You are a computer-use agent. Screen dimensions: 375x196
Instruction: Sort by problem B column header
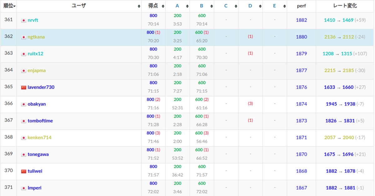pyautogui.click(x=202, y=6)
